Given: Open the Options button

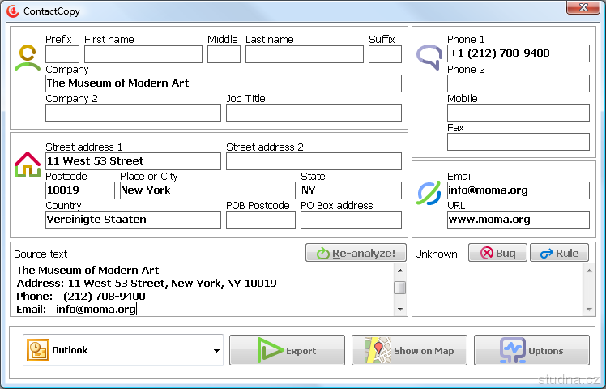Looking at the screenshot, I should tap(531, 350).
